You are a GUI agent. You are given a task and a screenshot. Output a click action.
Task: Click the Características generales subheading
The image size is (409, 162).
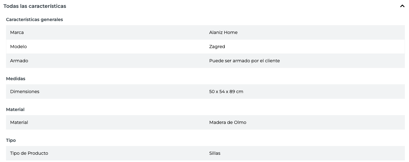pos(34,20)
